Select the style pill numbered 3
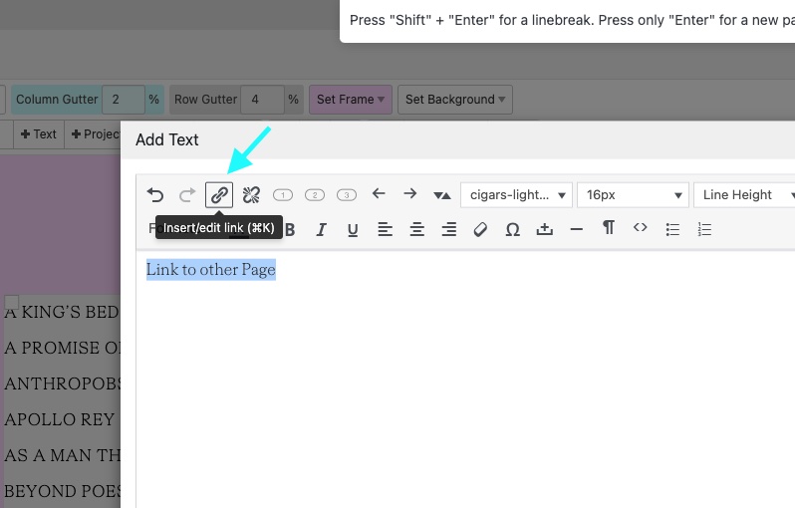The image size is (795, 508). [347, 195]
